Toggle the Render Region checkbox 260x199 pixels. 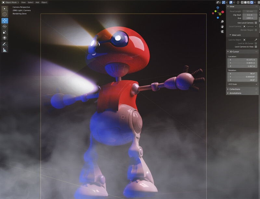click(x=256, y=30)
